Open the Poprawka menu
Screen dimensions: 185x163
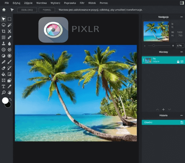70,3
